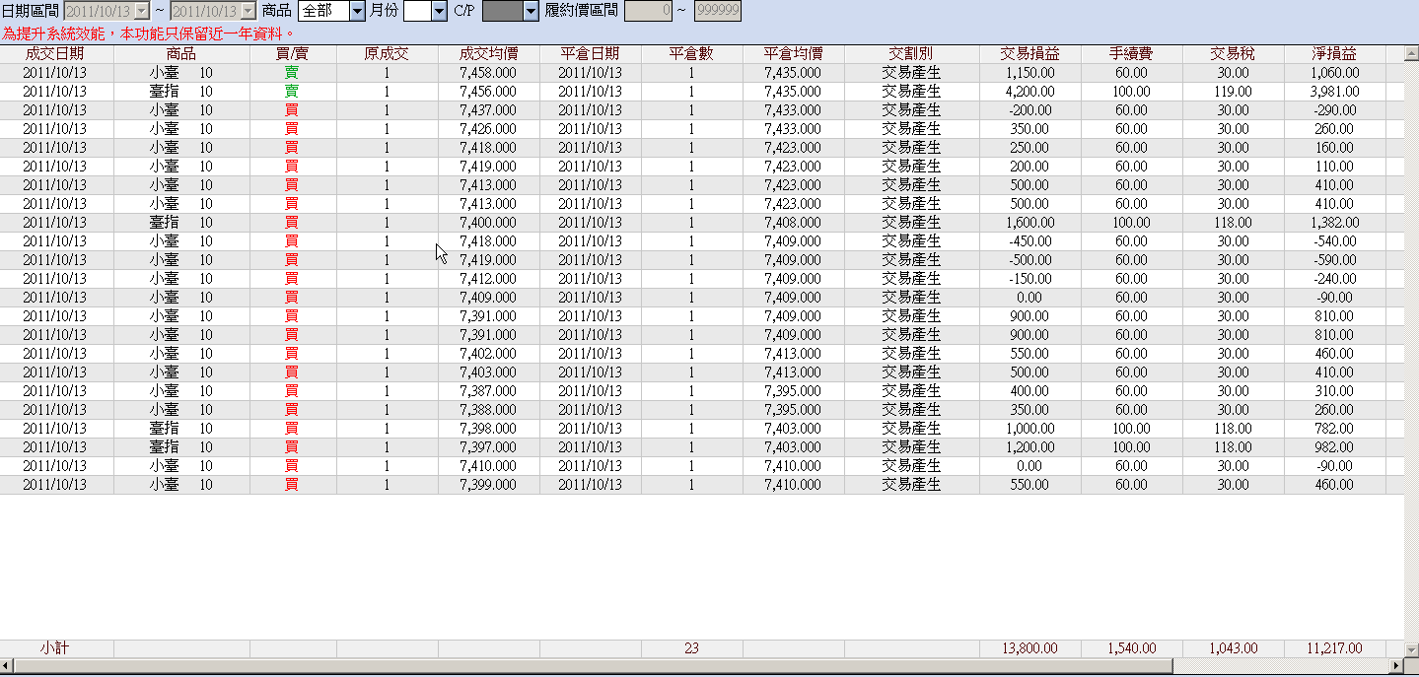The width and height of the screenshot is (1419, 677).
Task: Sort by the 成交日期 column header
Action: (x=56, y=53)
